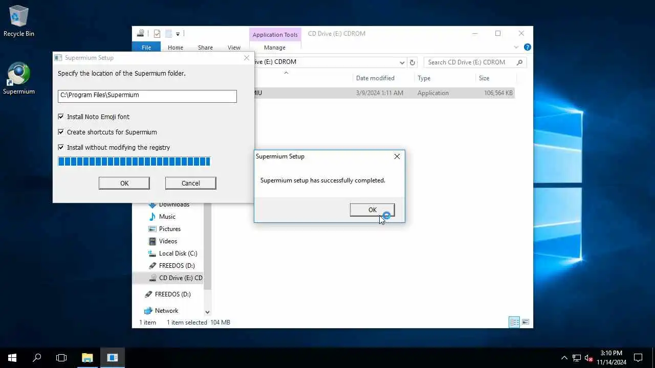Switch to details view layout icon
This screenshot has width=655, height=368.
514,322
